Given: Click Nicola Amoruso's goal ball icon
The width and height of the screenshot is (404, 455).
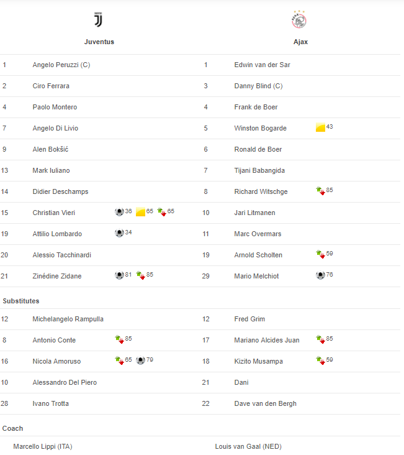Looking at the screenshot, I should [140, 361].
